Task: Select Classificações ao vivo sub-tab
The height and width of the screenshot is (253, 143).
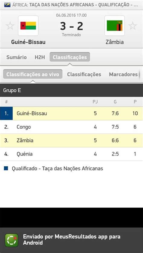Action: 33,74
